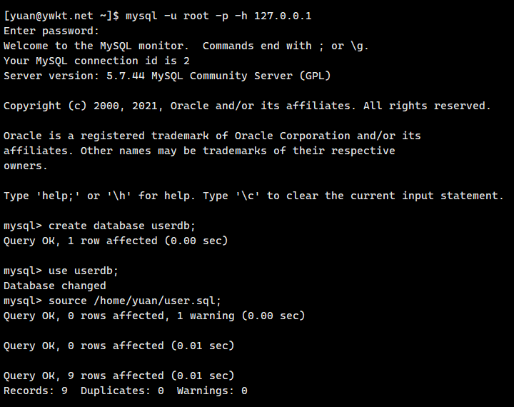514x407 pixels.
Task: Click the '9 rows affected' result line
Action: [119, 376]
